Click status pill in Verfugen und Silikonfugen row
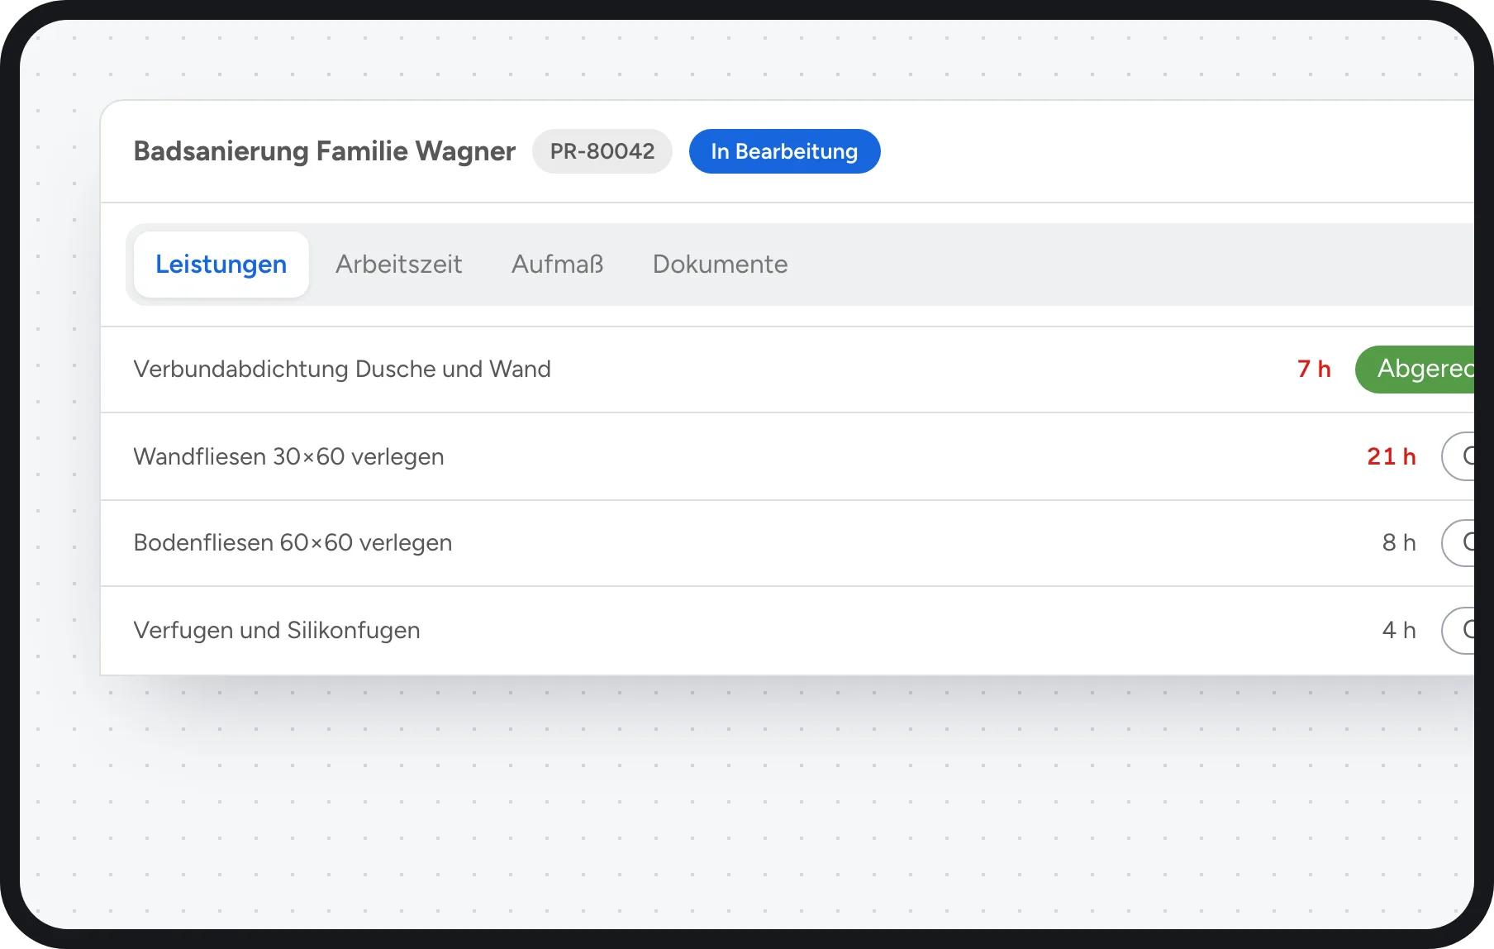This screenshot has height=949, width=1494. [x=1458, y=631]
